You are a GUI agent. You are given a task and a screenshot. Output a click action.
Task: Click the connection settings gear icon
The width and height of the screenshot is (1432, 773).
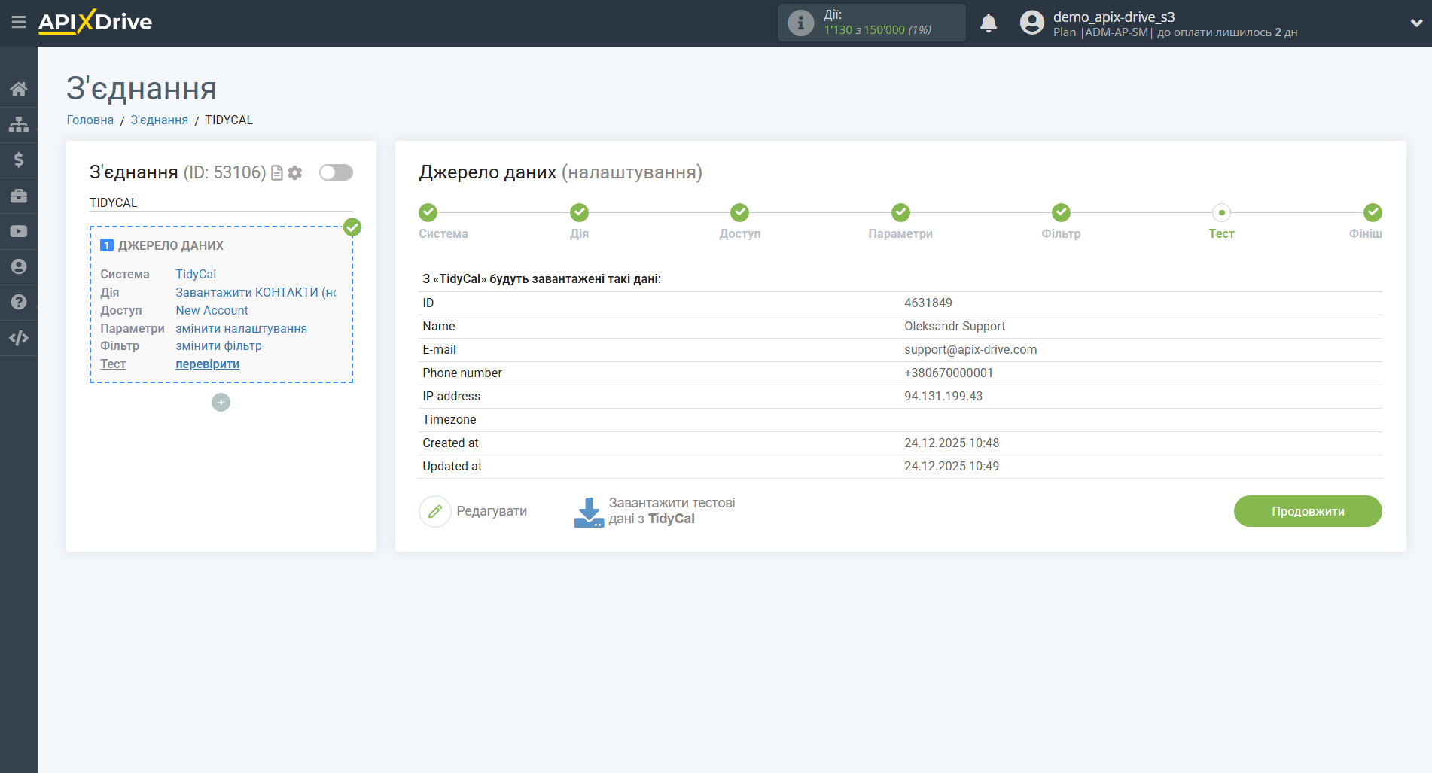tap(295, 173)
